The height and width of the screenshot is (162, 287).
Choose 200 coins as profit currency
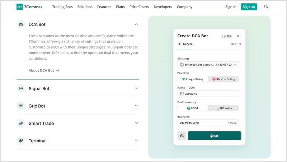(x=224, y=108)
